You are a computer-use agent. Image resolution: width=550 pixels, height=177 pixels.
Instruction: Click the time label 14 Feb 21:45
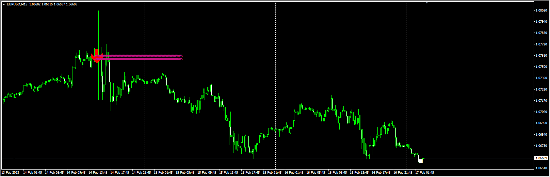point(142,173)
